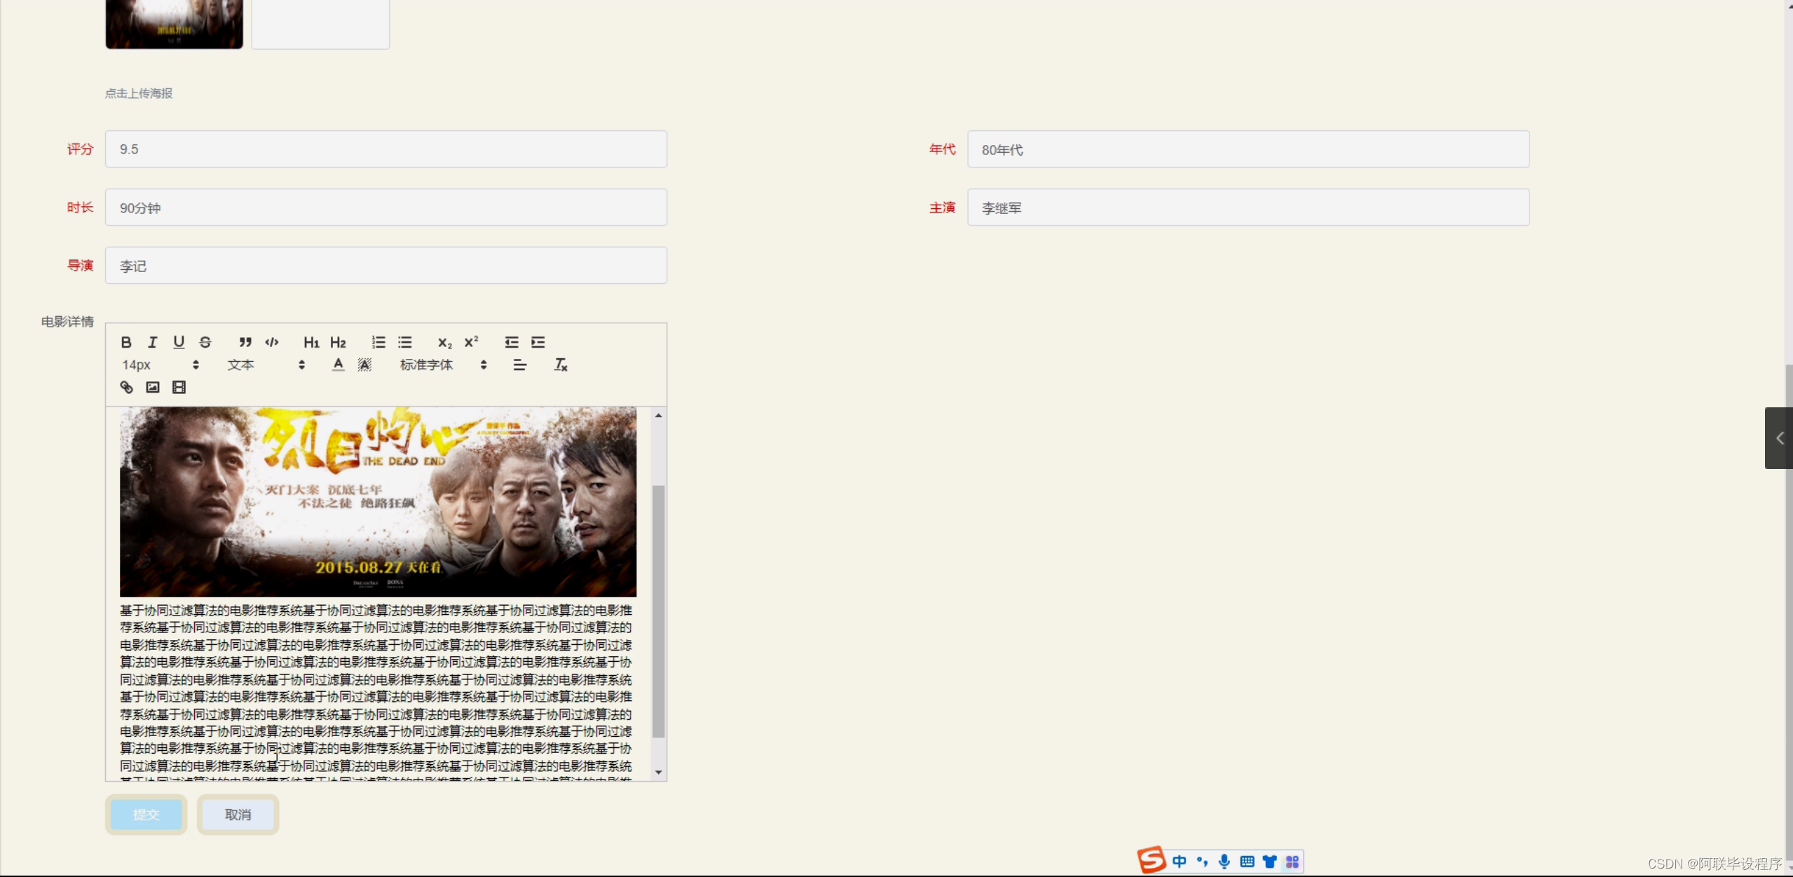The height and width of the screenshot is (877, 1793).
Task: Click the 取消 cancel button
Action: (238, 815)
